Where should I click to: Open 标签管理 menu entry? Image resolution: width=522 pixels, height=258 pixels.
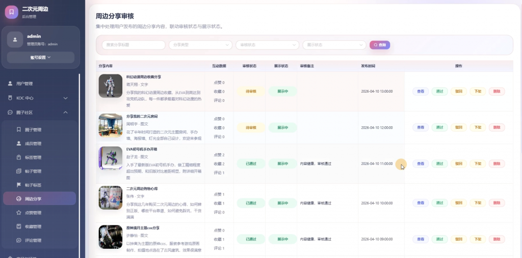pyautogui.click(x=40, y=157)
